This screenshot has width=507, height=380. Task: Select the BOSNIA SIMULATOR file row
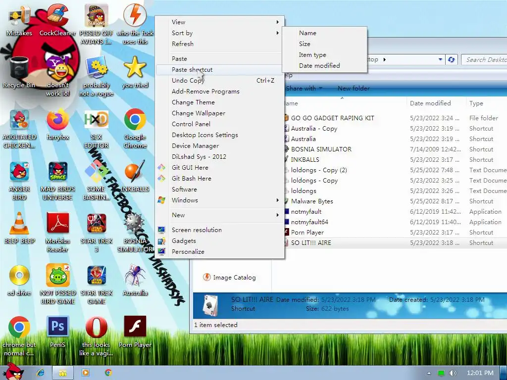coord(395,149)
